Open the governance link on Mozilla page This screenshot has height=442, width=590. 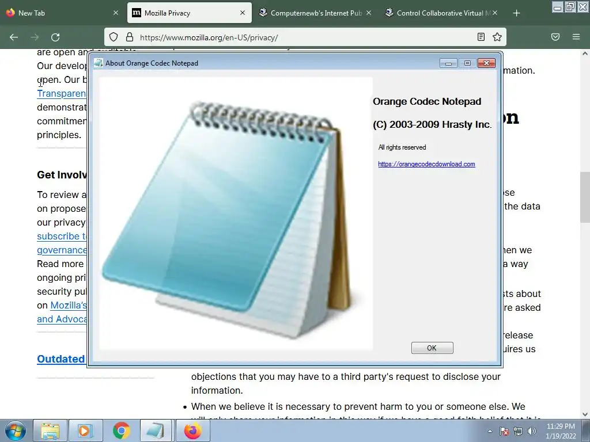click(x=61, y=250)
